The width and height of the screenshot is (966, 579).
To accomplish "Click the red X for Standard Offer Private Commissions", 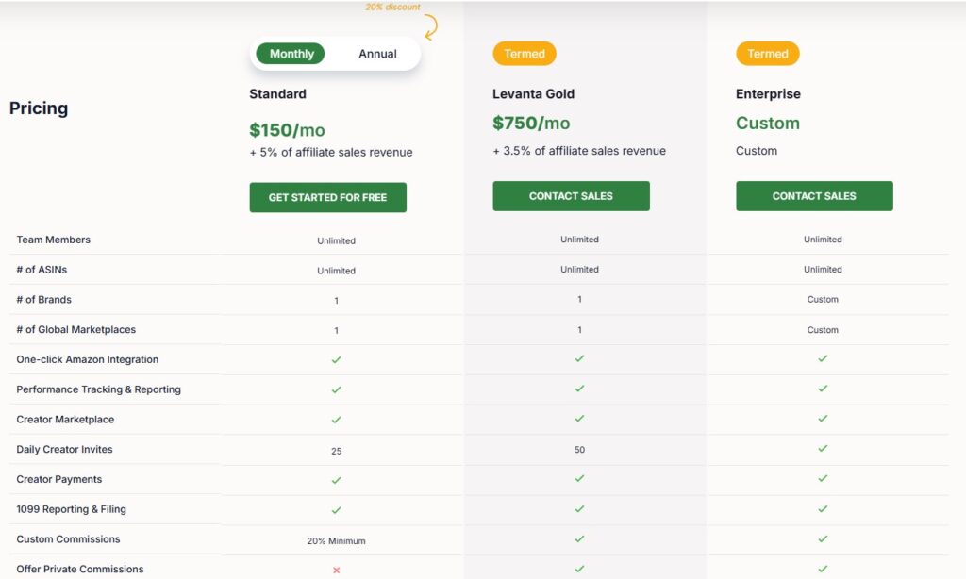I will tap(337, 571).
